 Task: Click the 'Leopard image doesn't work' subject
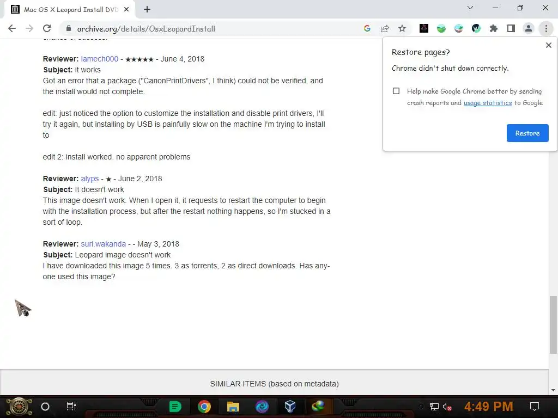coord(123,255)
